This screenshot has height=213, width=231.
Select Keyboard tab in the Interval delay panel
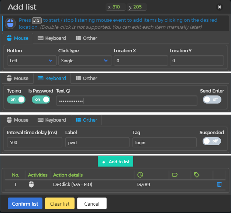(52, 120)
